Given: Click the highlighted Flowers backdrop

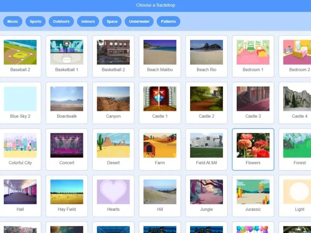Looking at the screenshot, I should point(253,150).
